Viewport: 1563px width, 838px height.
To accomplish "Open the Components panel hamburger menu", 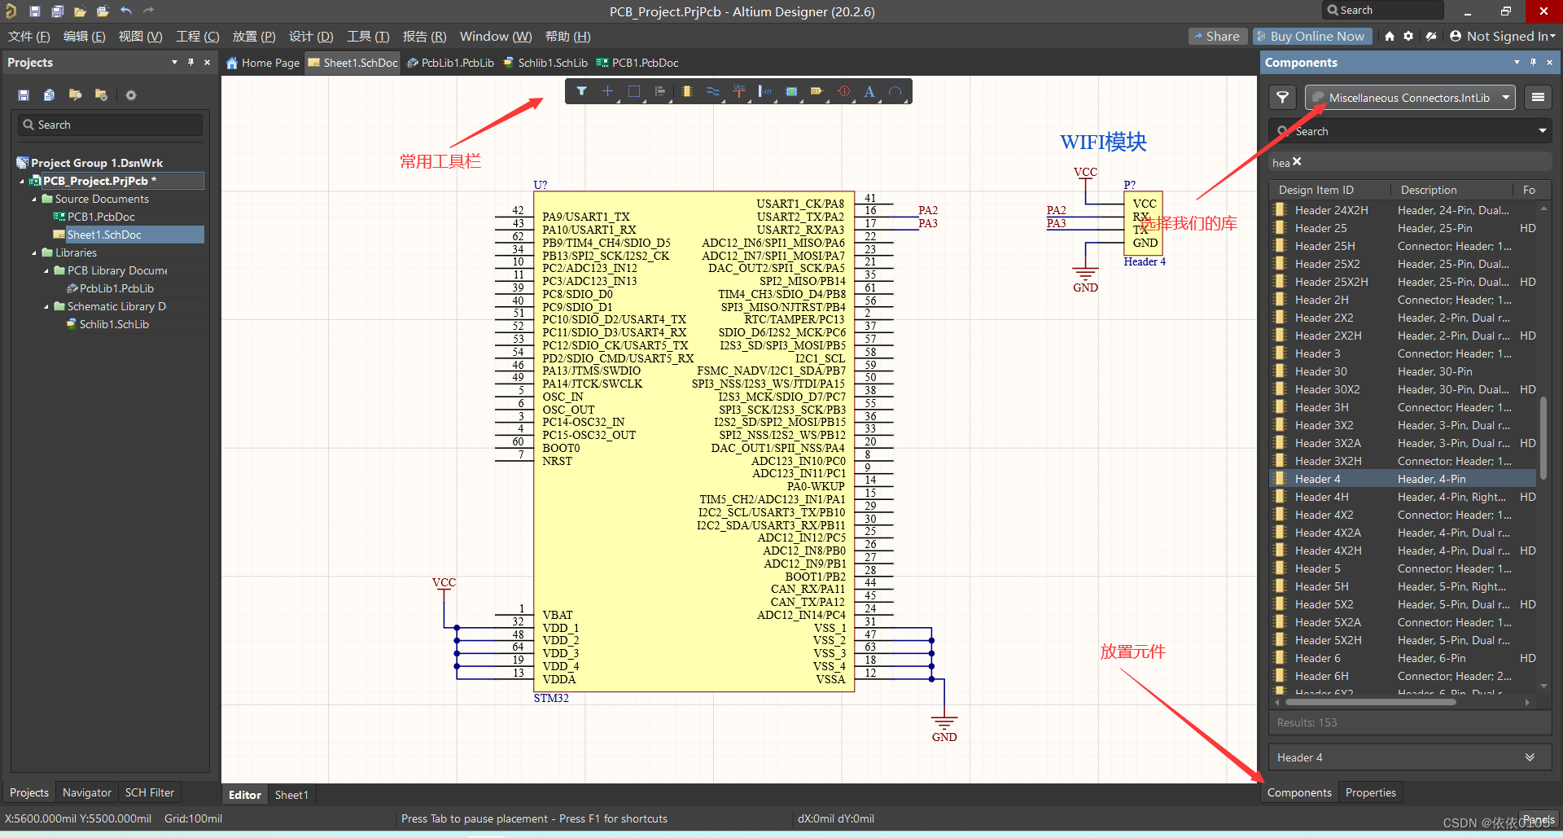I will click(x=1538, y=97).
